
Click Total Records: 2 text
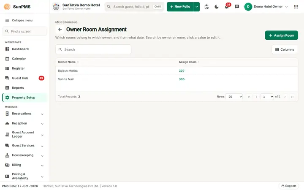pyautogui.click(x=69, y=97)
